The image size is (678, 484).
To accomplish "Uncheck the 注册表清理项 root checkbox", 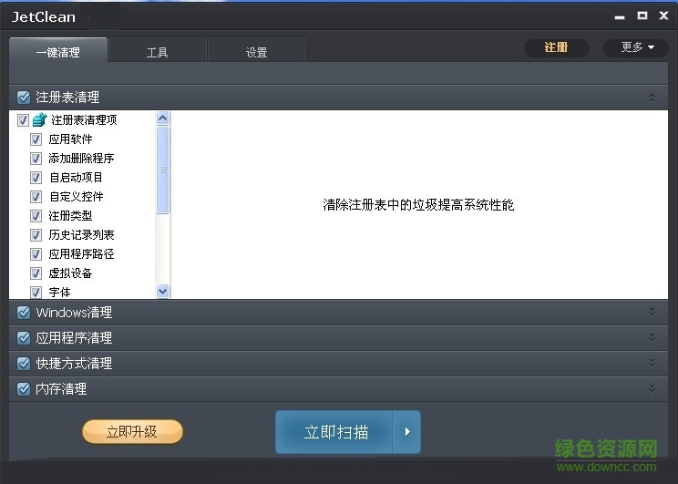I will pyautogui.click(x=23, y=119).
